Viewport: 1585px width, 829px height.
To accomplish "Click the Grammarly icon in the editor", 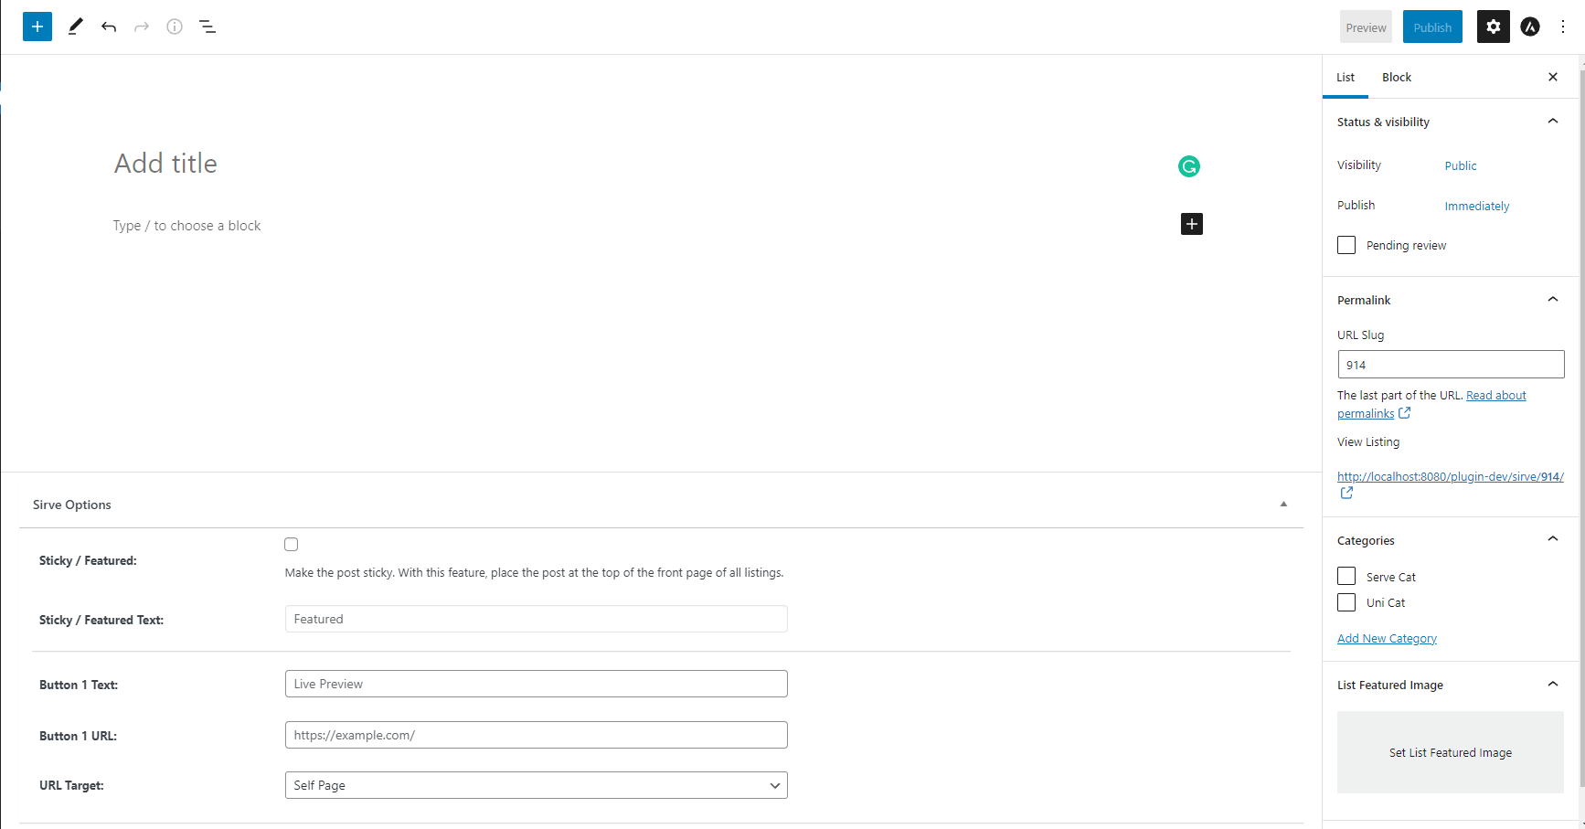I will 1188,166.
